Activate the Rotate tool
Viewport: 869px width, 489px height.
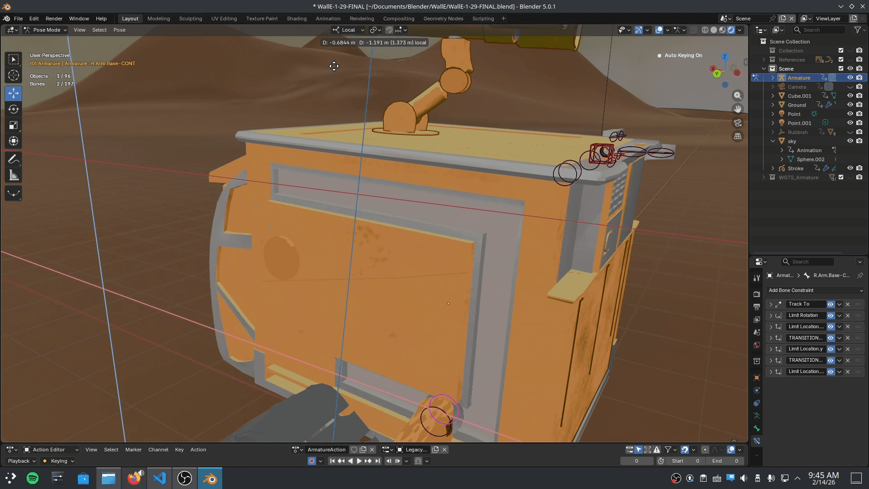(14, 109)
